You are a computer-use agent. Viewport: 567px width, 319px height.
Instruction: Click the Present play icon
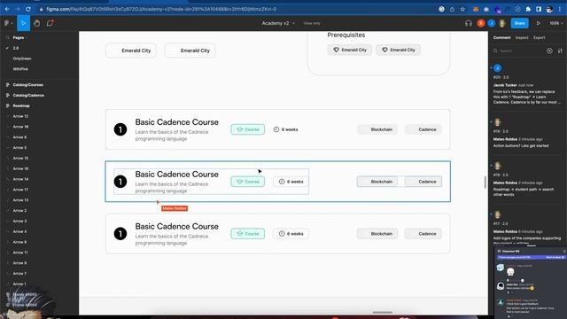539,23
